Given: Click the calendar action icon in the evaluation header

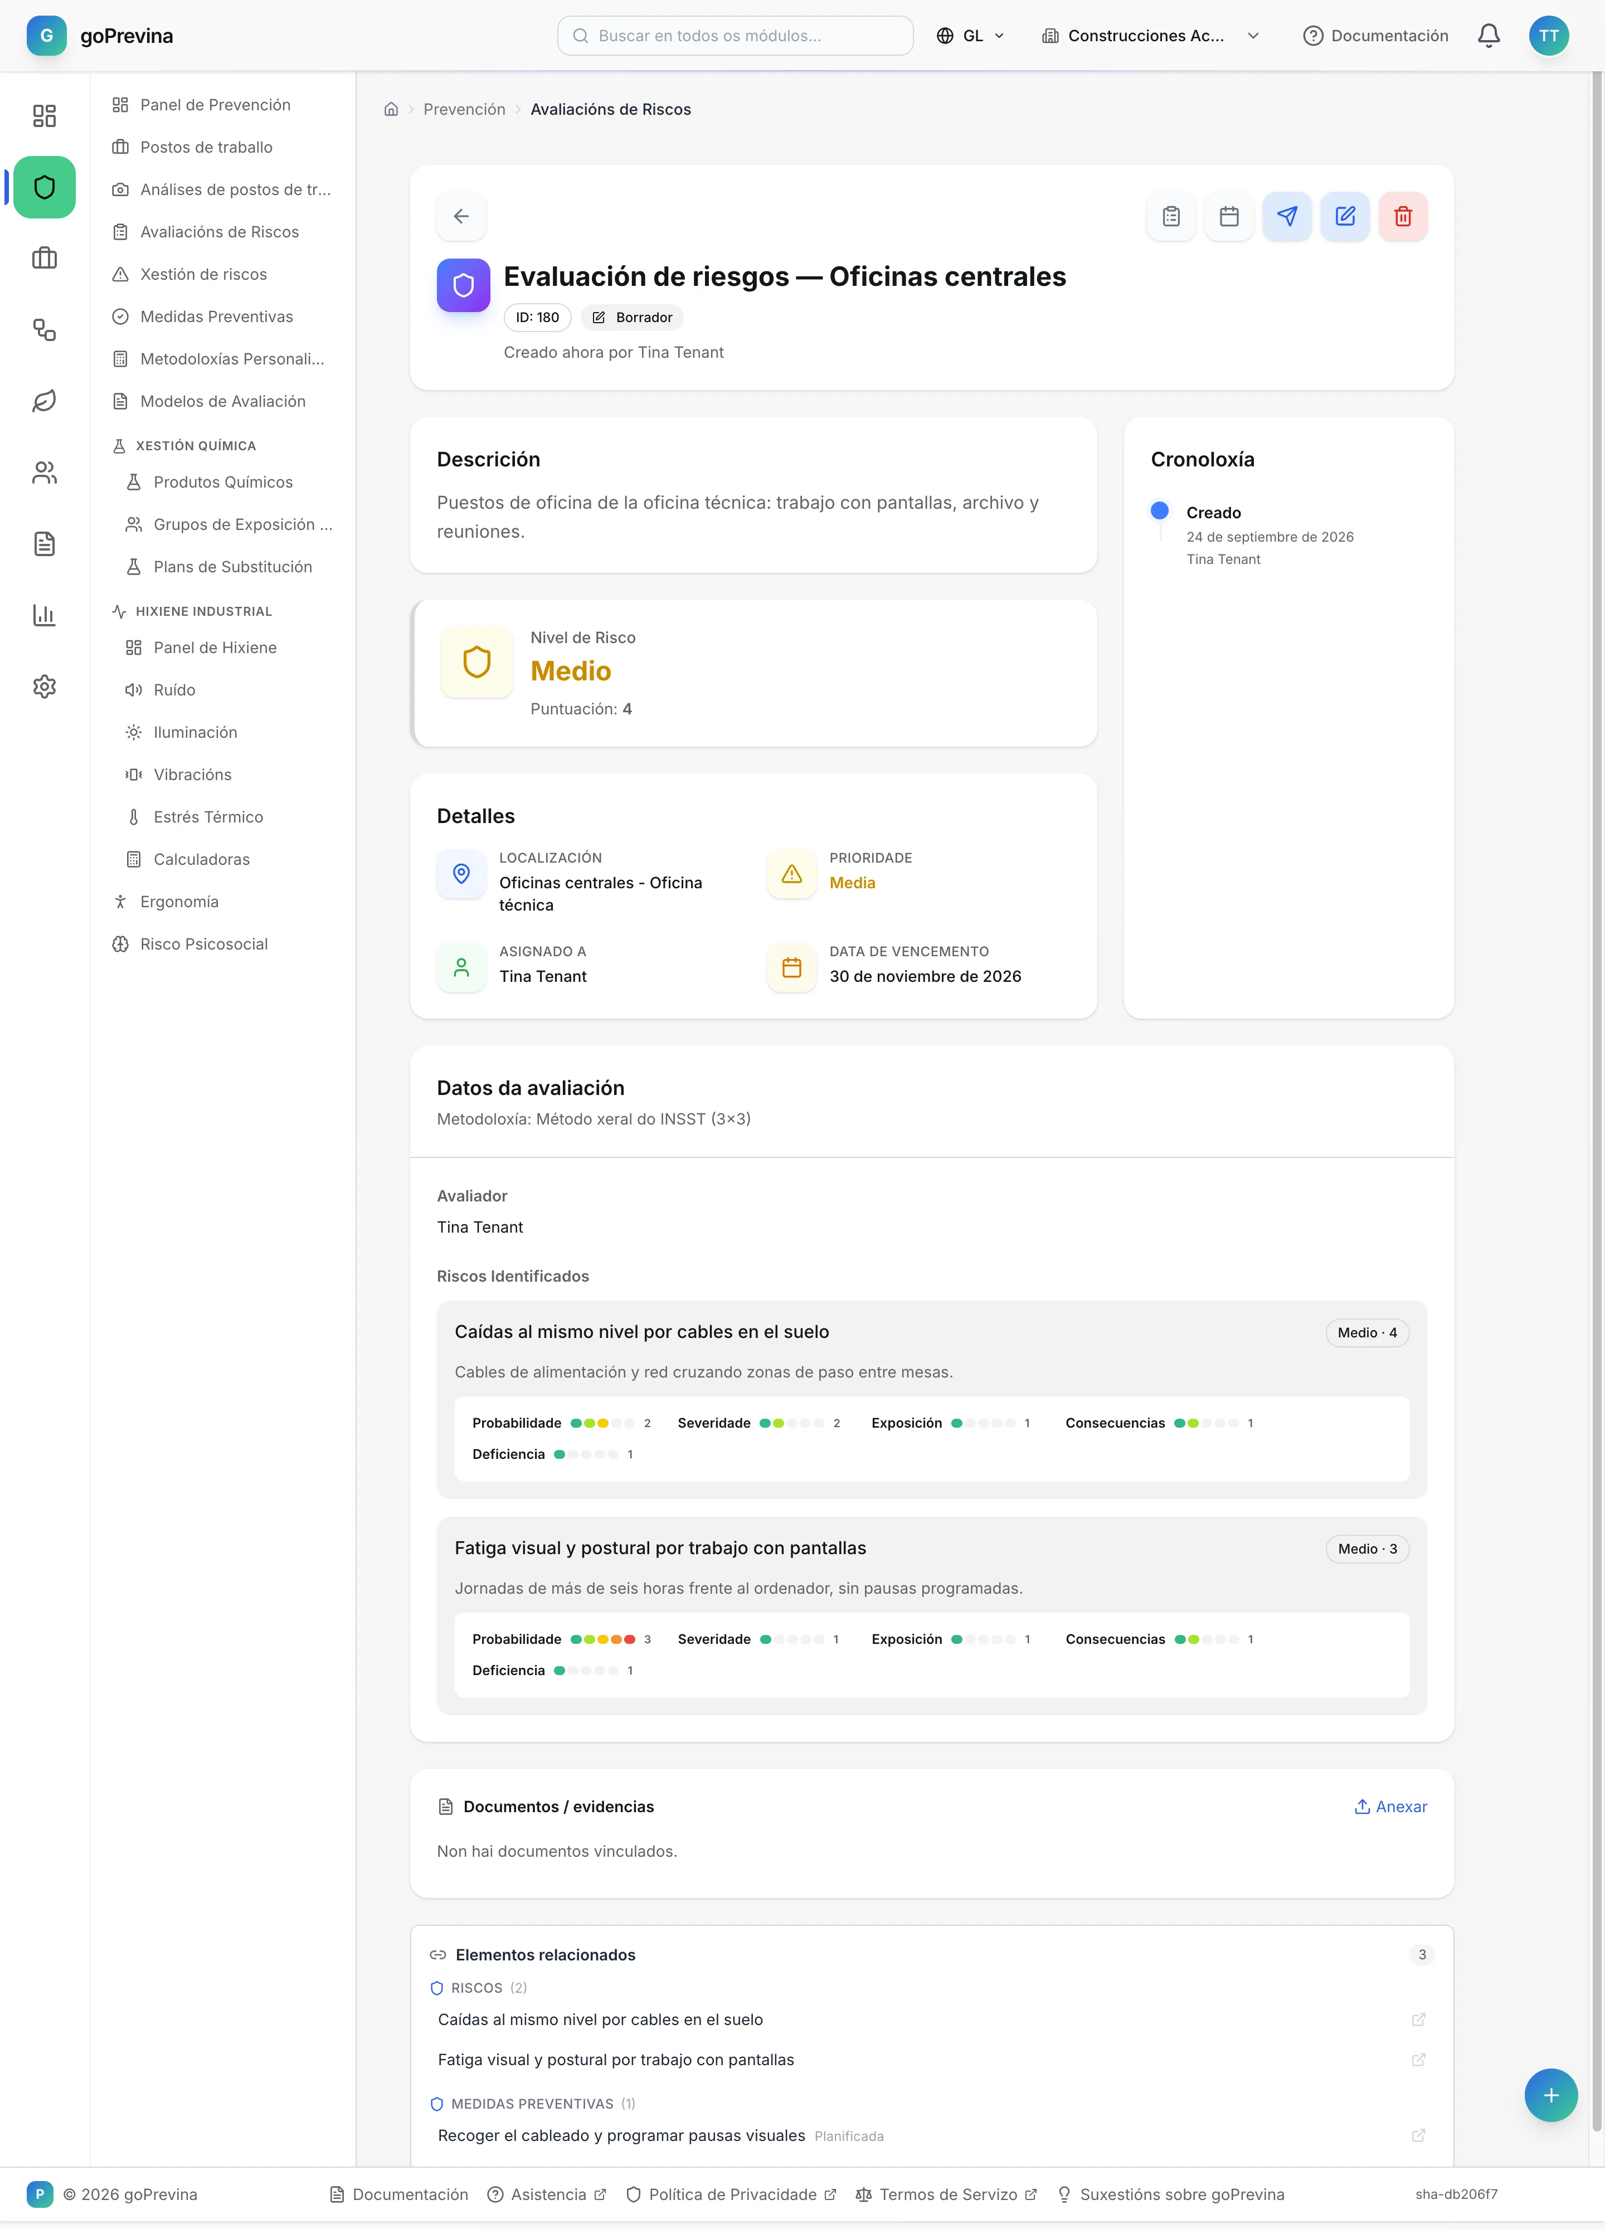Looking at the screenshot, I should point(1229,216).
